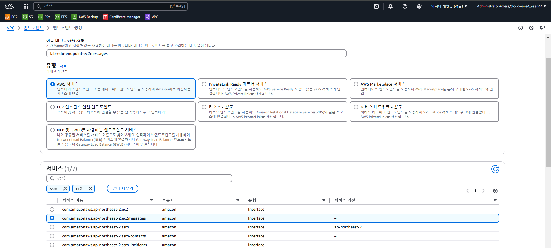Click 필터 지우기 button
The image size is (551, 248).
123,189
